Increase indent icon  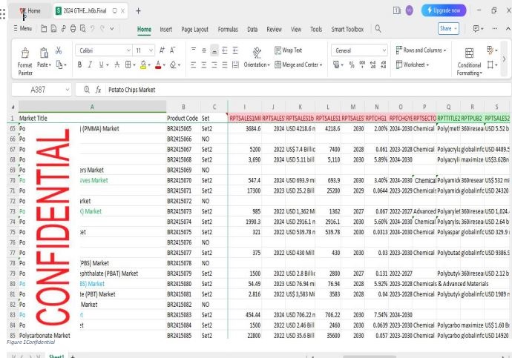click(235, 50)
